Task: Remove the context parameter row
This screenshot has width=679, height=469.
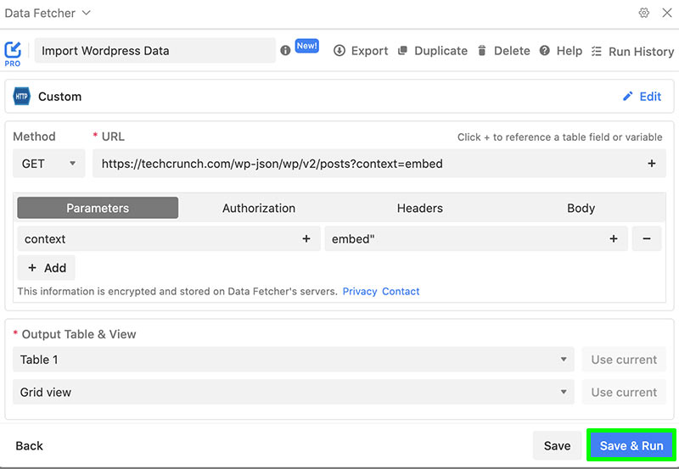Action: click(646, 239)
